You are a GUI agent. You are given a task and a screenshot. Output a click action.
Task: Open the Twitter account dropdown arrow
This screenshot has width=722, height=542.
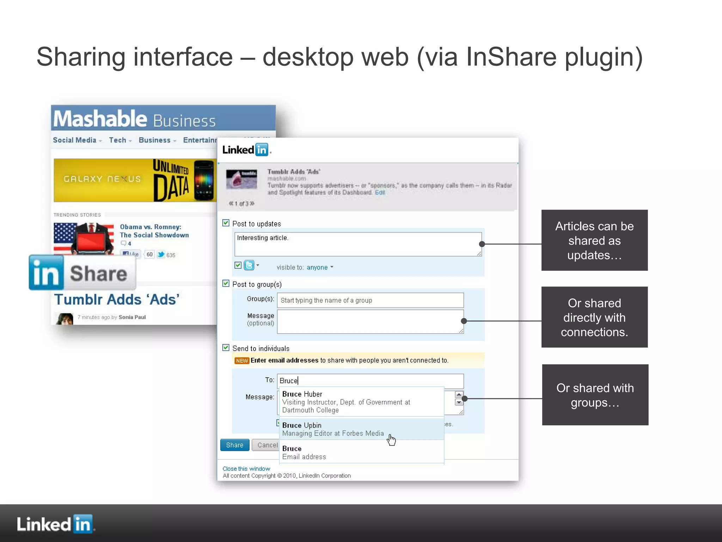coord(258,265)
